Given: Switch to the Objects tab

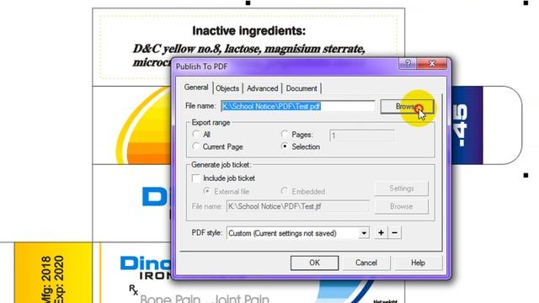Looking at the screenshot, I should point(227,88).
